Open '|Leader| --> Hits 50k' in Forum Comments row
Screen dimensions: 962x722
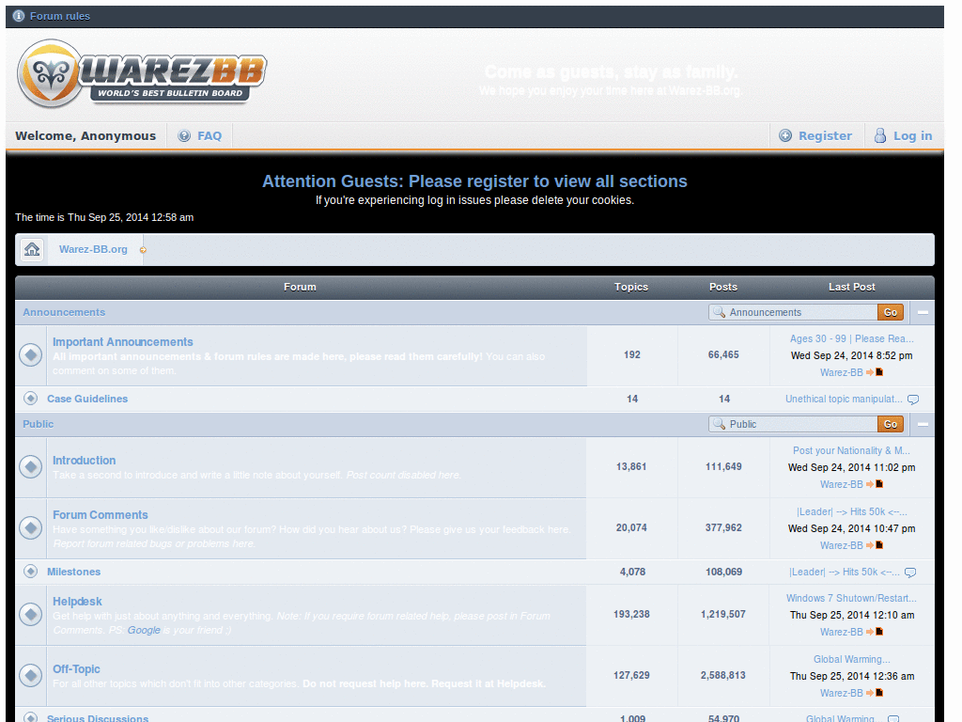(x=851, y=511)
